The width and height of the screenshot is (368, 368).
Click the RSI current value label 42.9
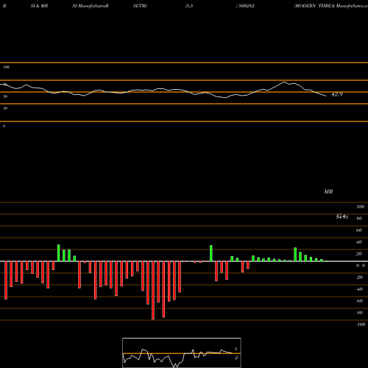pos(337,94)
